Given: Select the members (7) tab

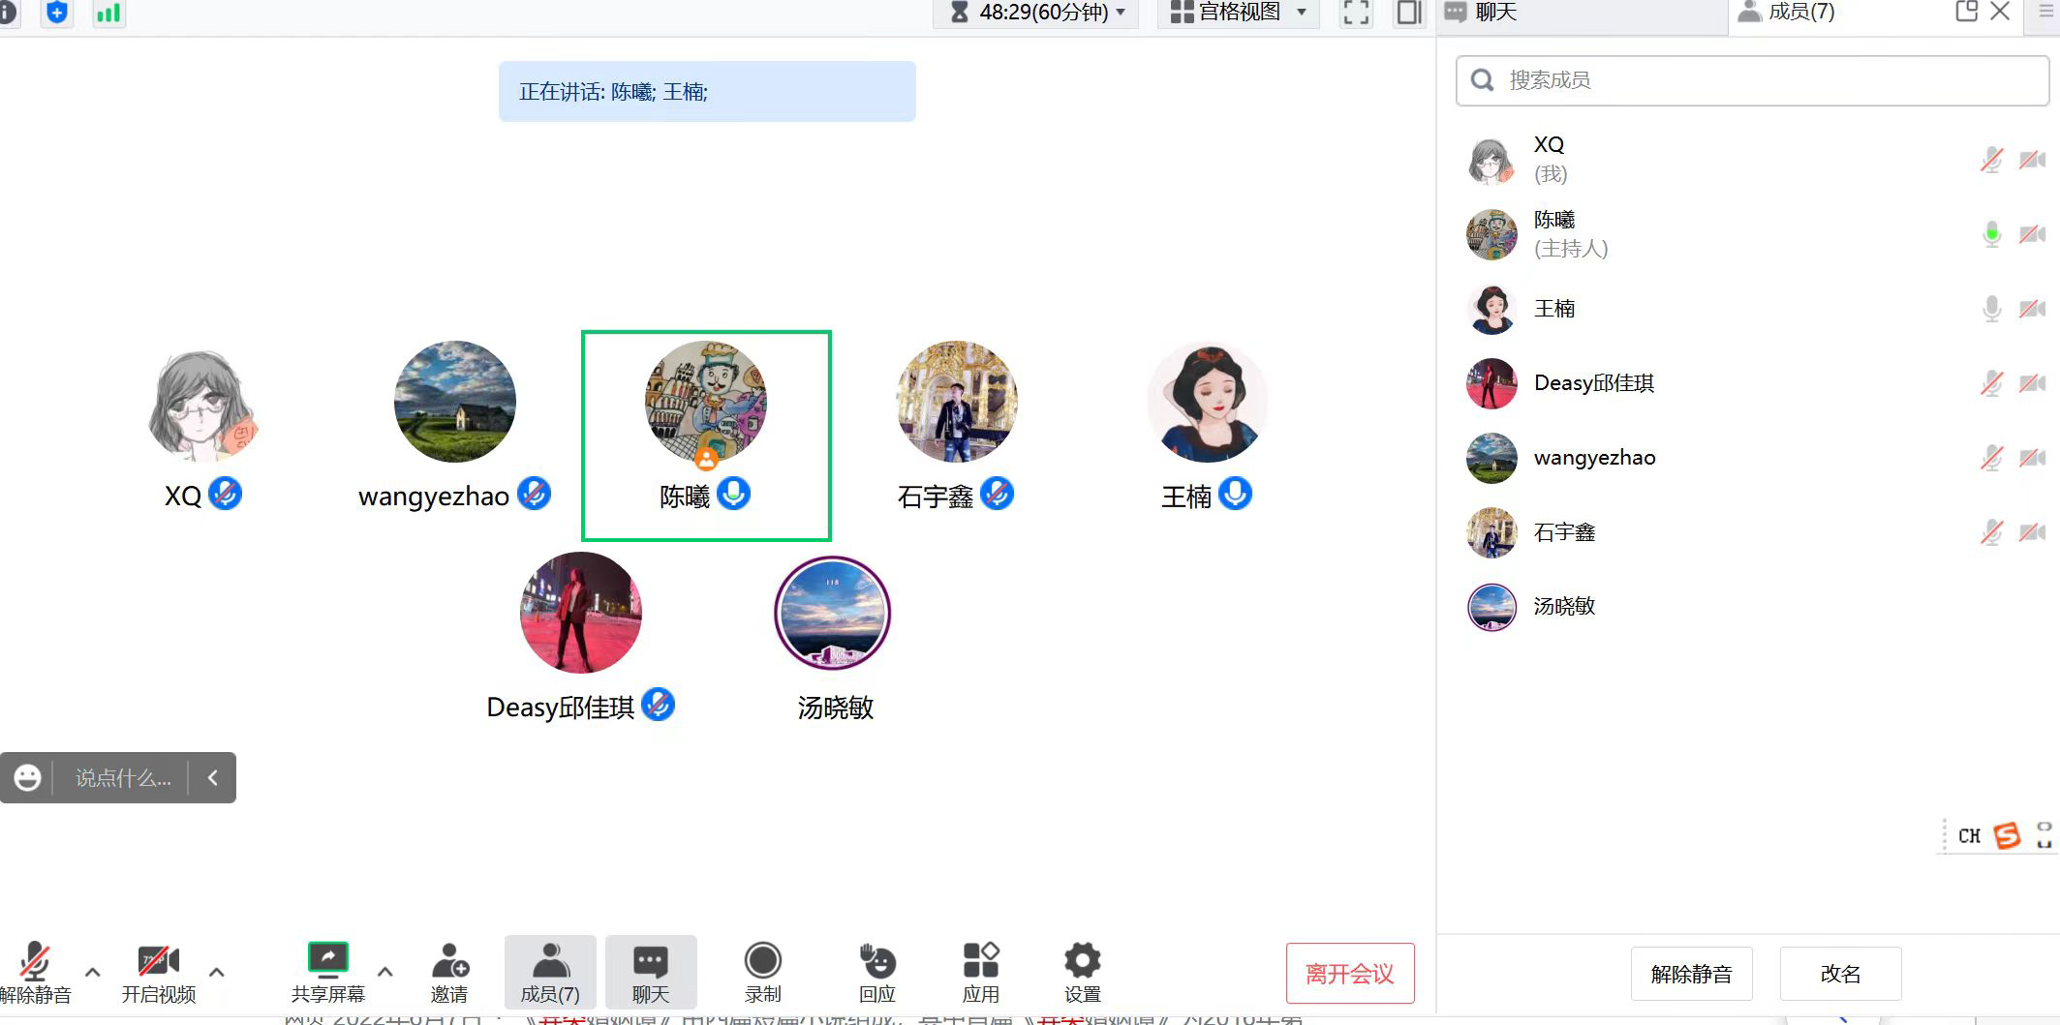Looking at the screenshot, I should [1787, 13].
